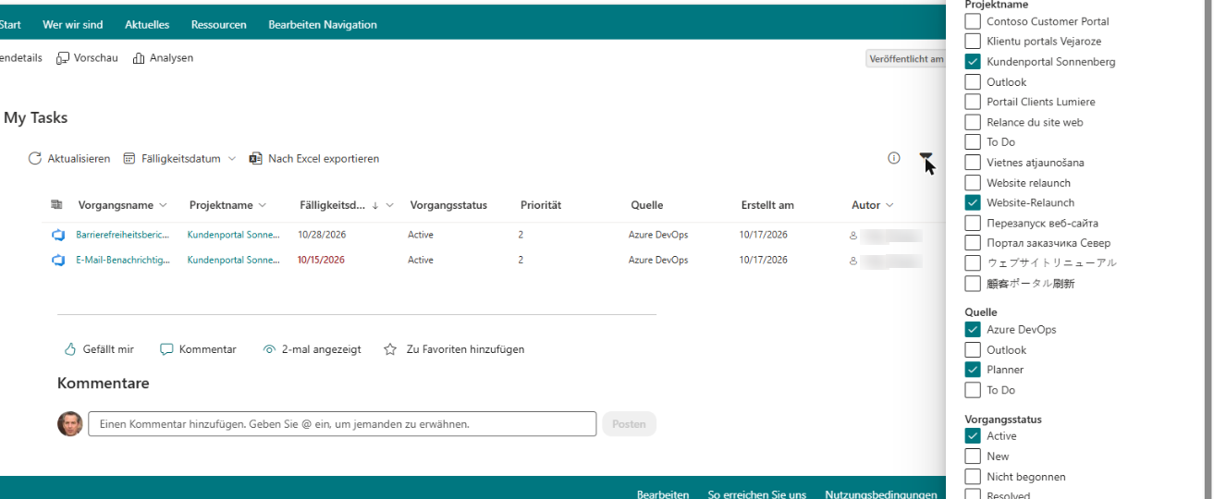This screenshot has height=499, width=1214.
Task: Click Bearbeiten link in footer
Action: (663, 494)
